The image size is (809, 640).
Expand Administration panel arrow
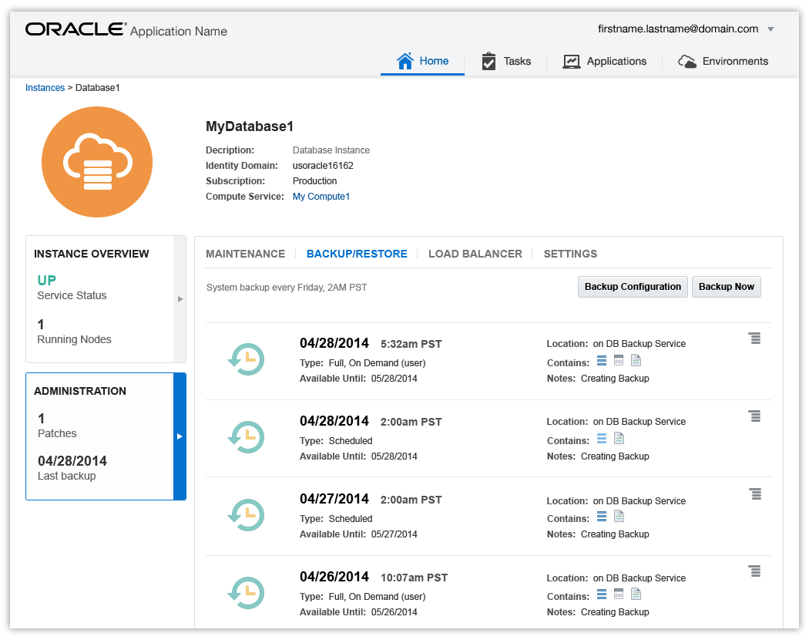(x=180, y=436)
